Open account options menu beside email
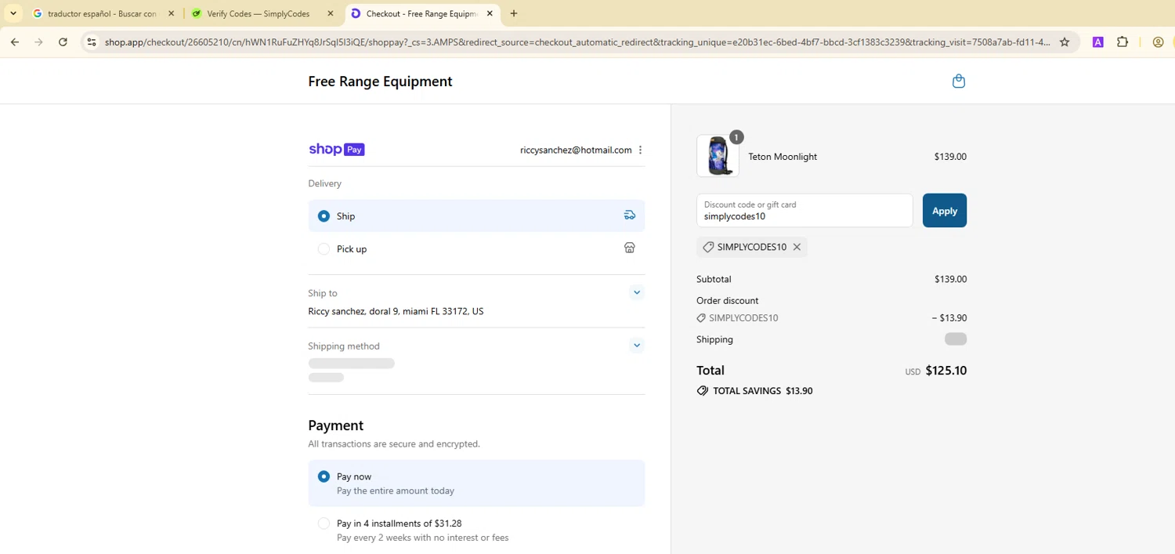 tap(640, 150)
